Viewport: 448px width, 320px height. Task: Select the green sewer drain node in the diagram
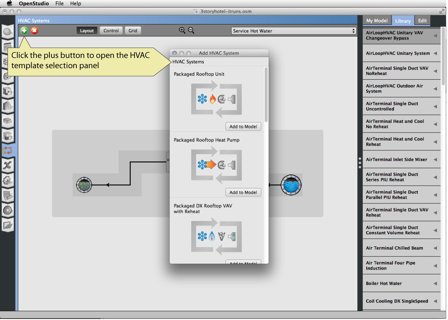pyautogui.click(x=84, y=185)
